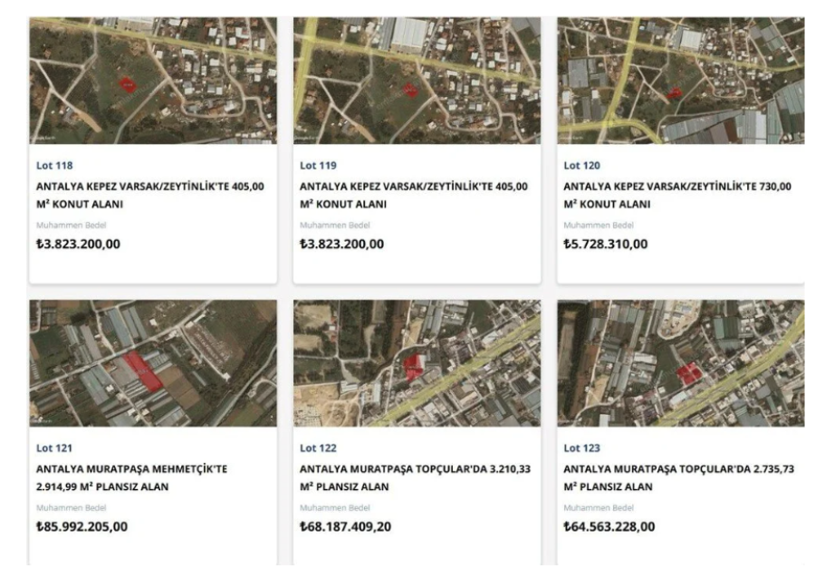
Task: Click the ₺85.992.205,00 price
Action: (81, 527)
